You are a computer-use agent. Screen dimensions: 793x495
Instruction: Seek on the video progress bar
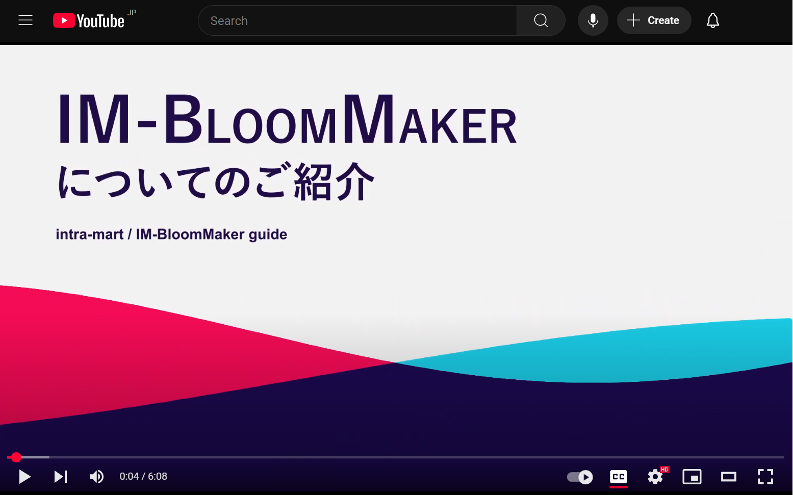point(396,457)
